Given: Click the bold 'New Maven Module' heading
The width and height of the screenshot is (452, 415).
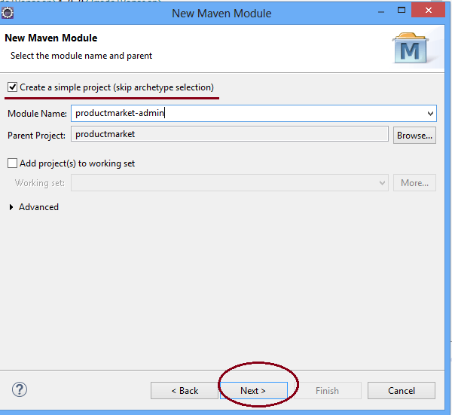Looking at the screenshot, I should click(51, 38).
